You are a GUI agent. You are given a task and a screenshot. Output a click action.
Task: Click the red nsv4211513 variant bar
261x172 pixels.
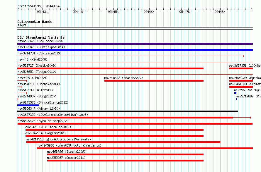pos(123,142)
